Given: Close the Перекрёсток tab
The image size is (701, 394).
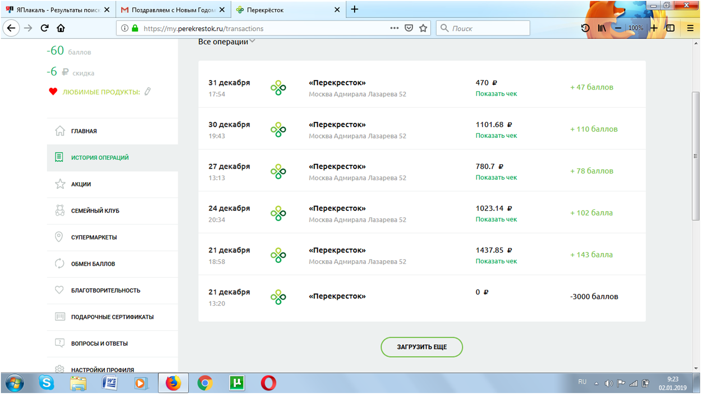Looking at the screenshot, I should pyautogui.click(x=337, y=10).
